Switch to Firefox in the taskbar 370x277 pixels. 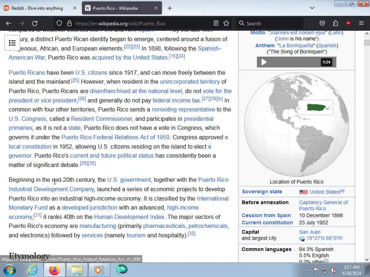point(54,270)
